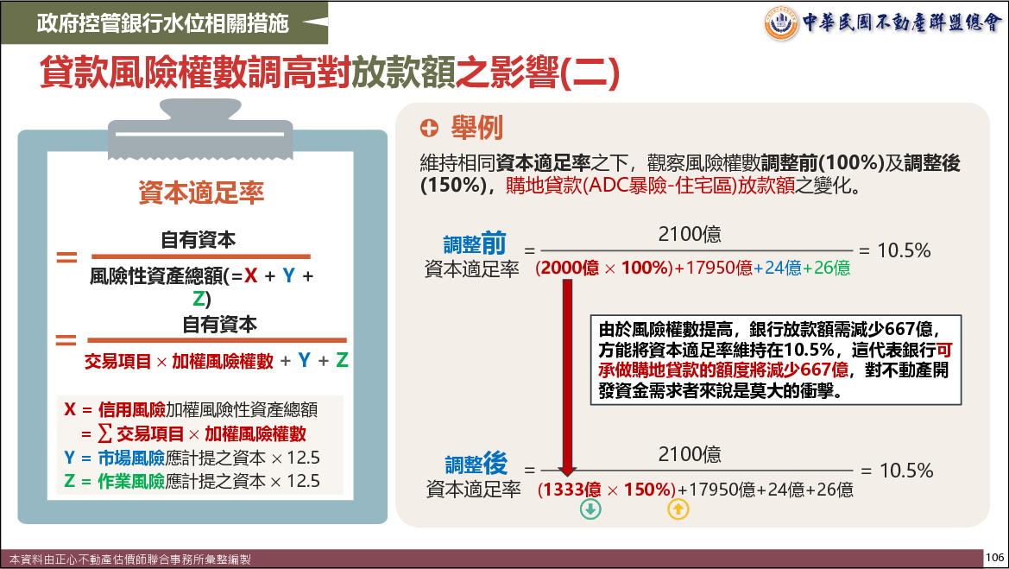Click the footer source note 本資料由正心不動產估價師
This screenshot has width=1009, height=569.
point(128,560)
